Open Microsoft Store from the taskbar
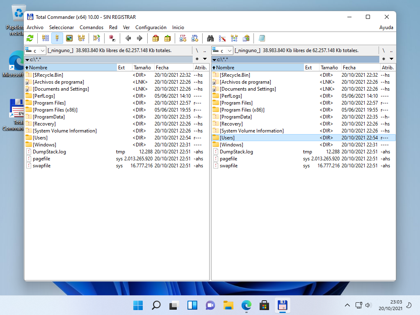420x315 pixels. (264, 305)
